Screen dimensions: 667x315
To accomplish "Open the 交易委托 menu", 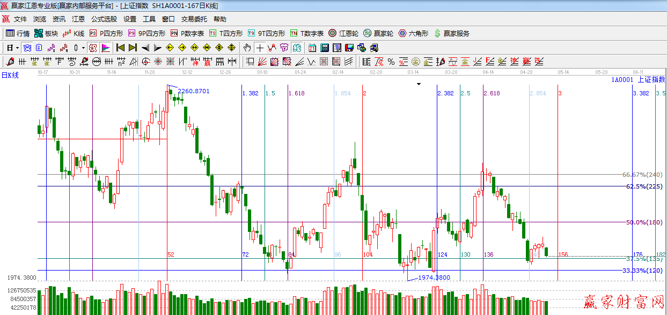I will click(194, 19).
